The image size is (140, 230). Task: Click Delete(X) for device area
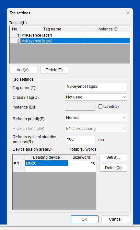pos(113,168)
